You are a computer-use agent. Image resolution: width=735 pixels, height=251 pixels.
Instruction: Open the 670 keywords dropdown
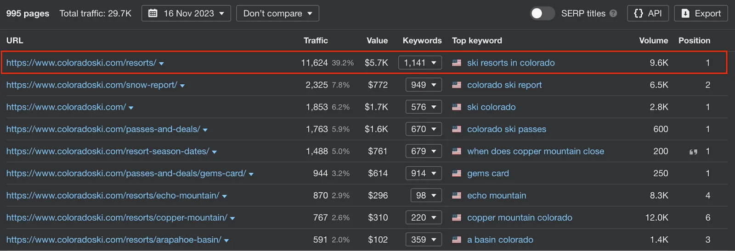tap(424, 129)
